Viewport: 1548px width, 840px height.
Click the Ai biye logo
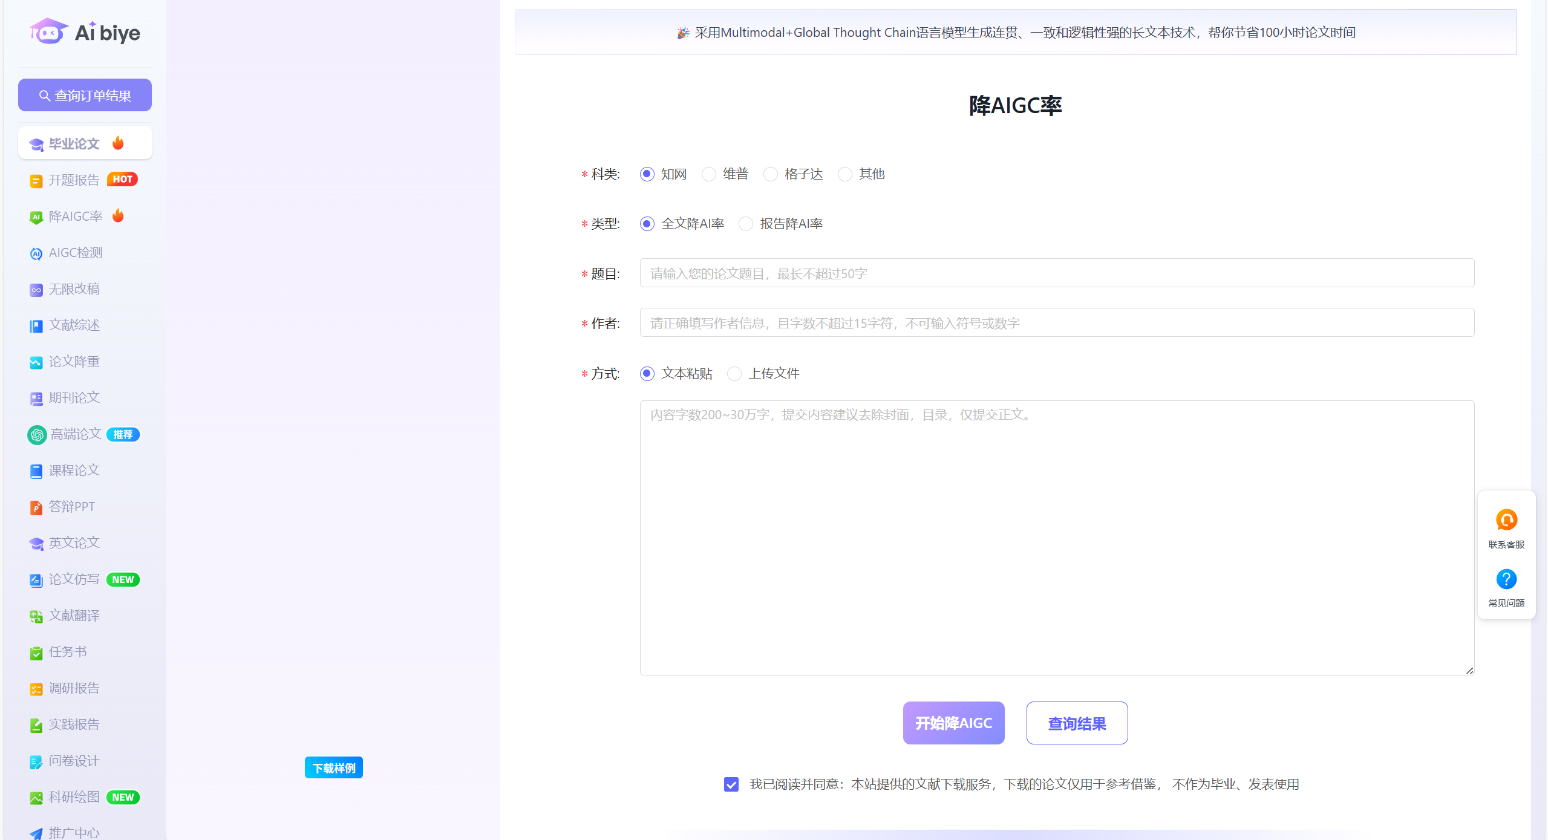click(85, 31)
